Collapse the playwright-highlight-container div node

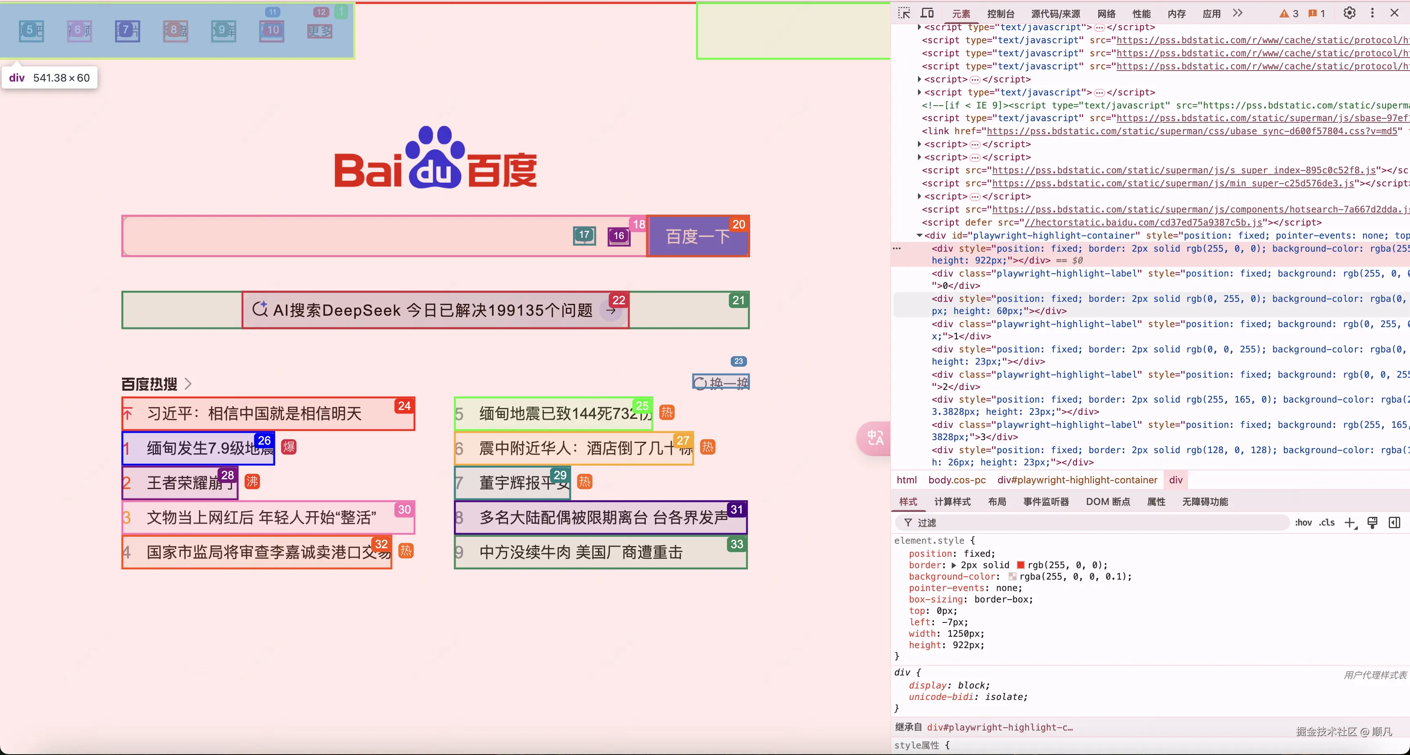coord(920,235)
